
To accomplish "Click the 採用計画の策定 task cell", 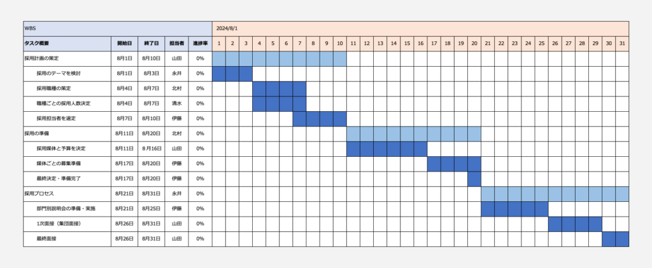I will [x=67, y=58].
